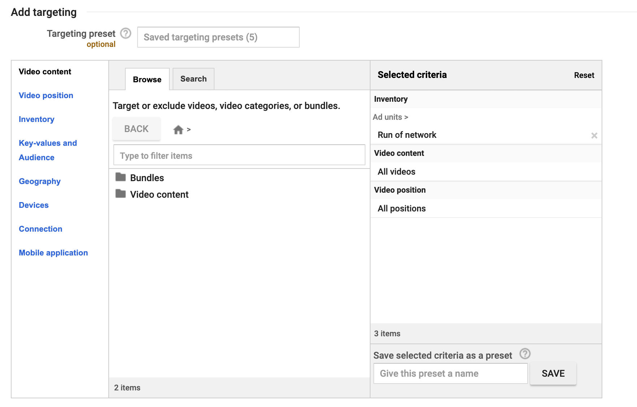The width and height of the screenshot is (637, 407).
Task: Open the Saved targeting presets dropdown
Action: [x=218, y=37]
